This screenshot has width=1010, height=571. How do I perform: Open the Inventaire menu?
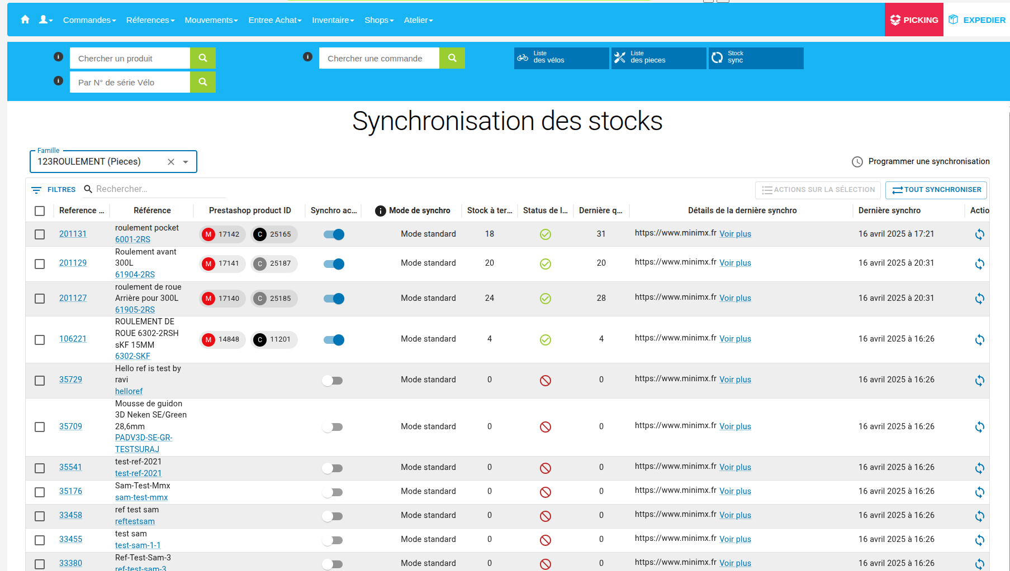[x=332, y=20]
